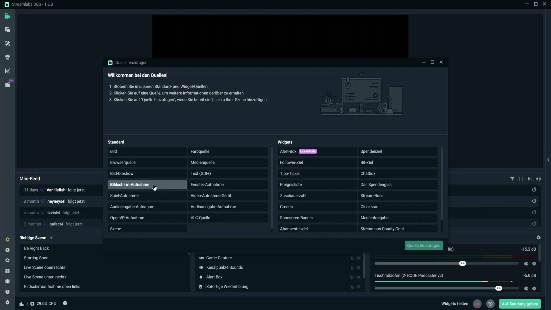
Task: Select the analytics/stats graph icon
Action: click(x=7, y=71)
